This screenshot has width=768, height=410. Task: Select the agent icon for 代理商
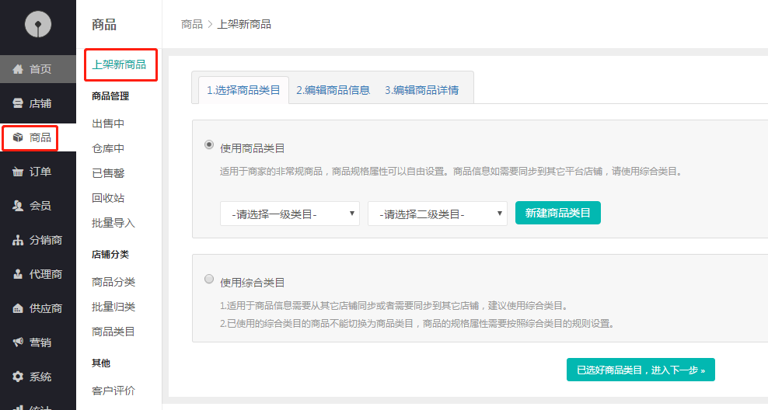pyautogui.click(x=18, y=274)
